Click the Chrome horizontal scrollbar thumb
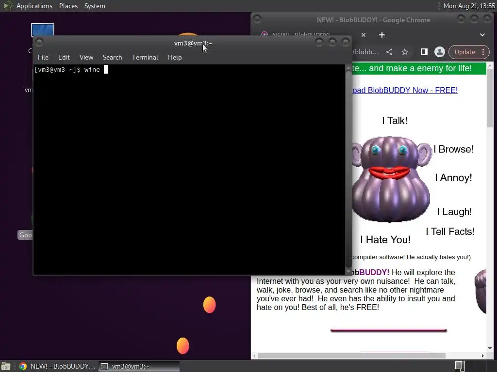Image resolution: width=497 pixels, height=372 pixels. [351, 356]
